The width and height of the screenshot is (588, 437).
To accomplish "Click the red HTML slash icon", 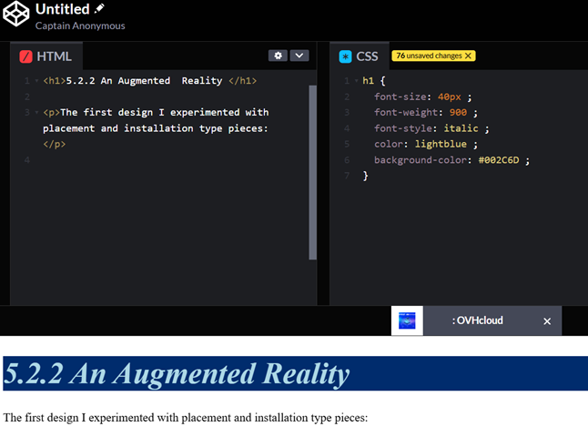I will pyautogui.click(x=25, y=56).
